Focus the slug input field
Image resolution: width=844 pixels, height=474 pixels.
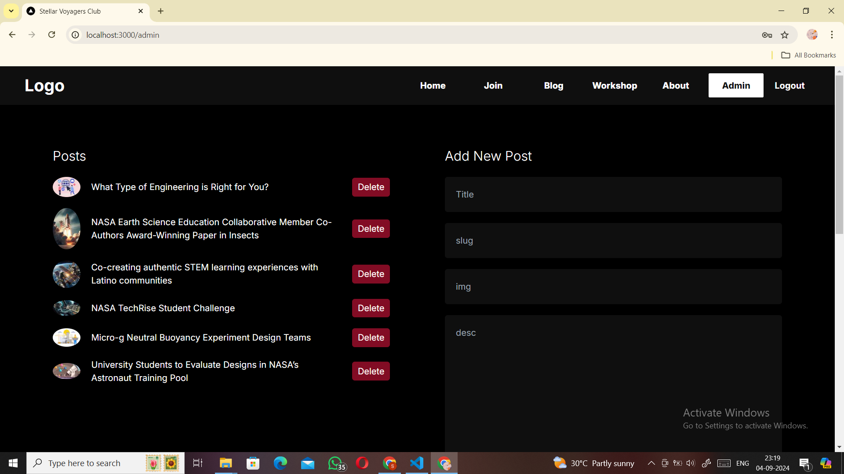pos(613,241)
